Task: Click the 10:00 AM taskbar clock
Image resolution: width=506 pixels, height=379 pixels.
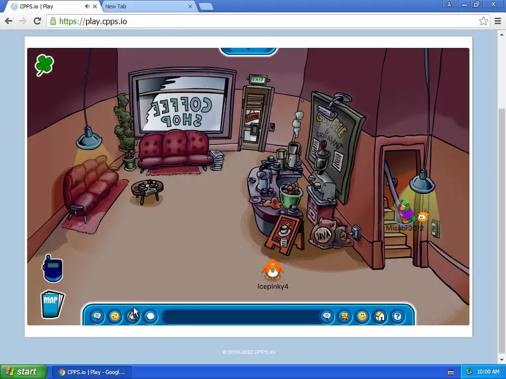Action: [488, 372]
